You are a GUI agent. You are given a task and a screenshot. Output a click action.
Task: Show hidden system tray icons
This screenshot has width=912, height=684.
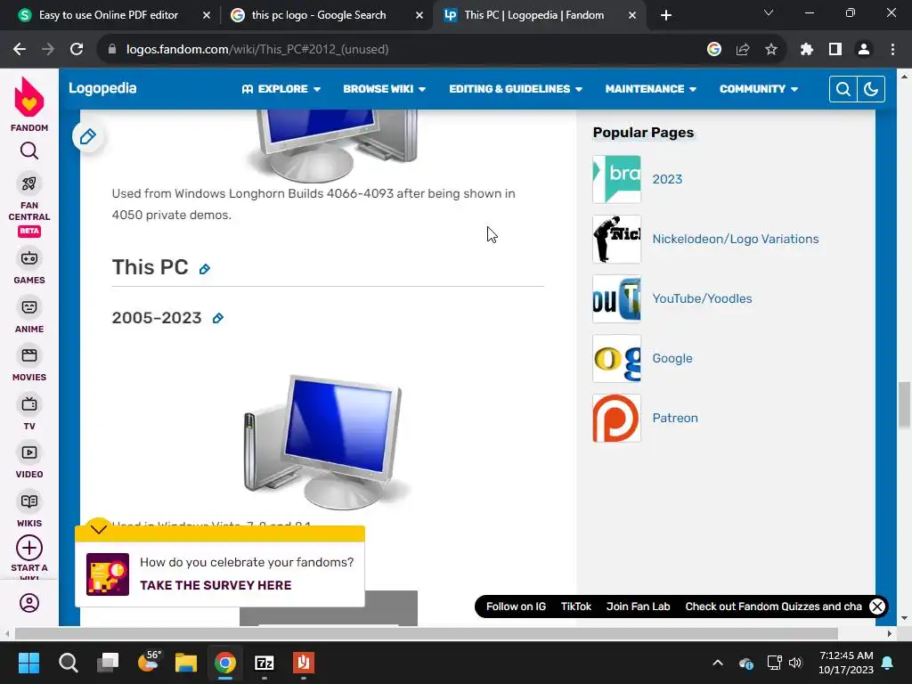tap(718, 663)
